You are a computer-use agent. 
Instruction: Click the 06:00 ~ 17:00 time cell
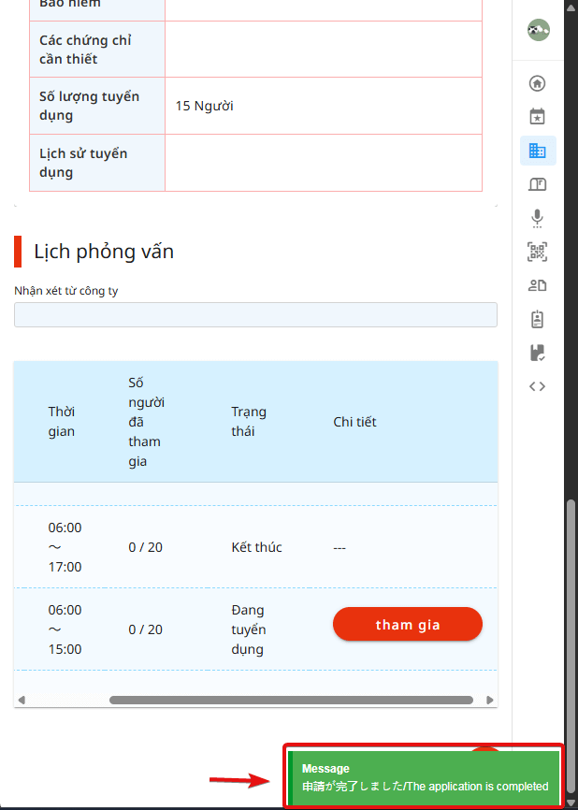65,547
